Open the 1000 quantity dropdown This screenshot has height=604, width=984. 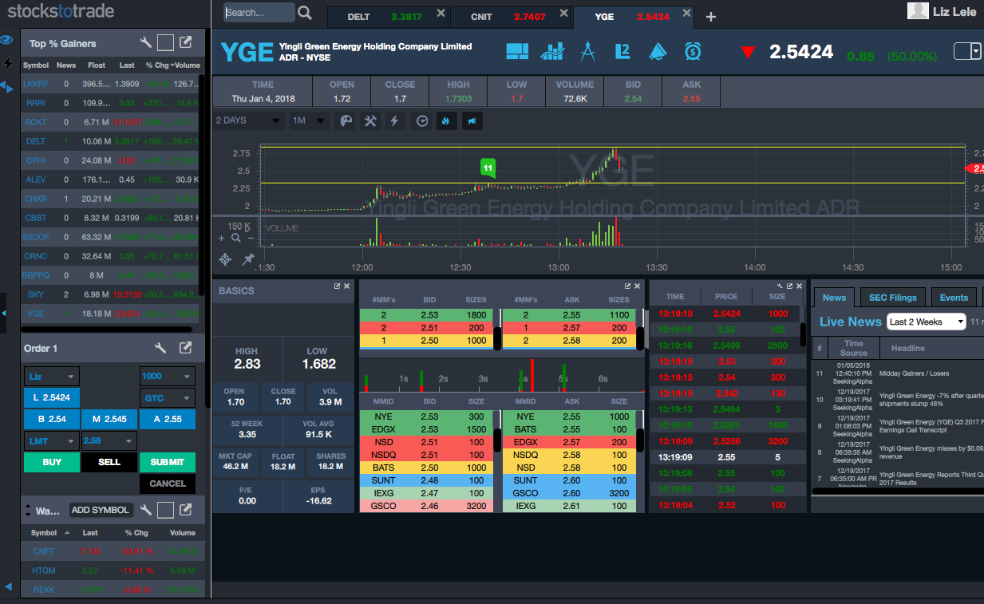167,376
